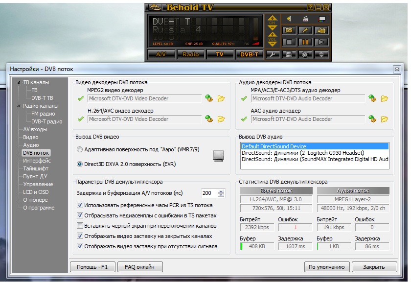Collapse the Радио каналы tree node
The height and width of the screenshot is (284, 411).
pos(19,106)
